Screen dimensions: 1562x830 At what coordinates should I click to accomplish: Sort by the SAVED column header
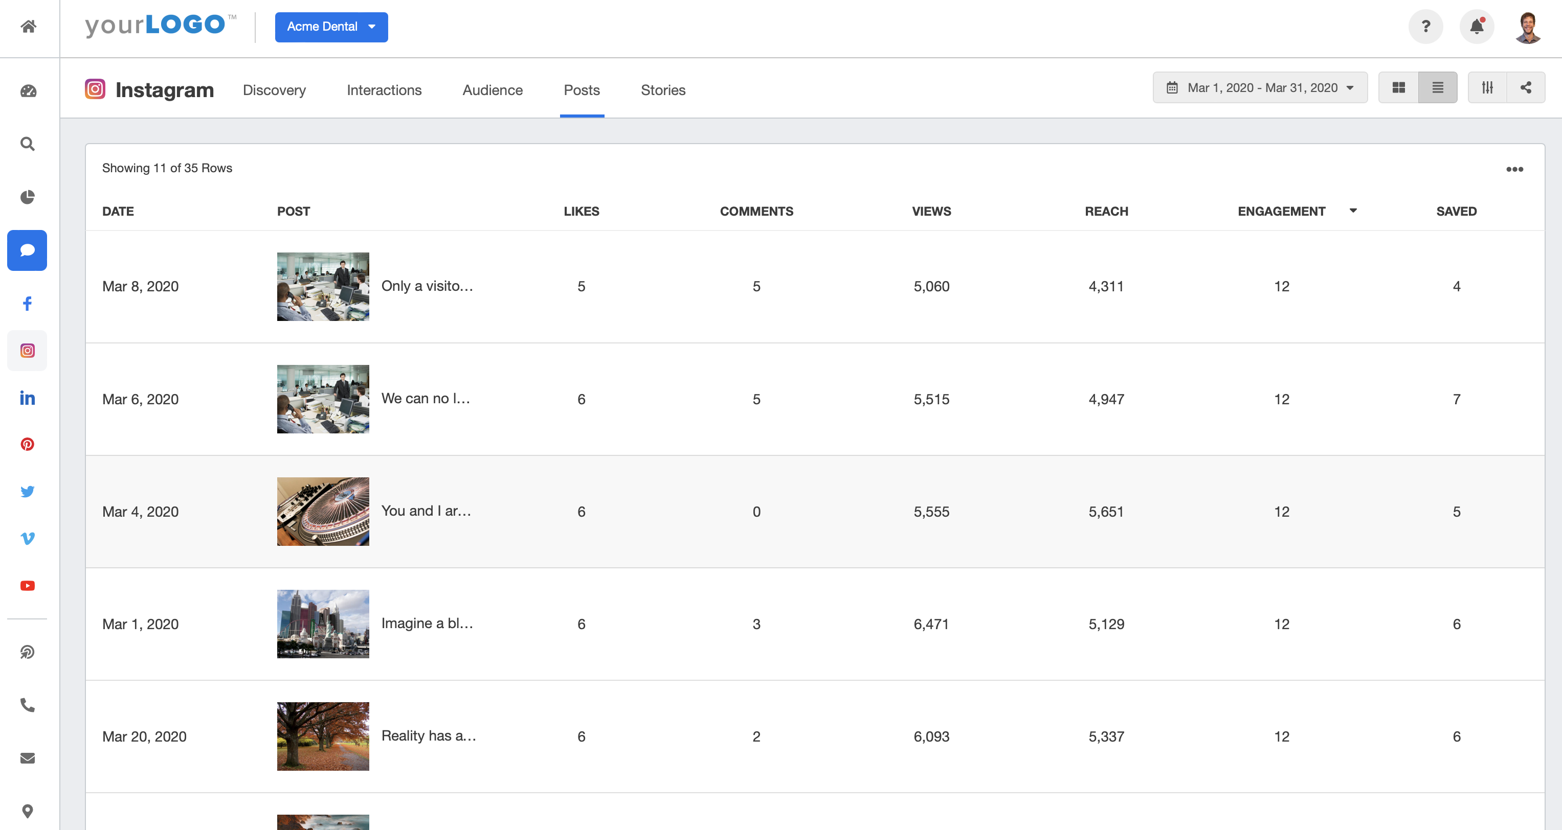(x=1457, y=212)
